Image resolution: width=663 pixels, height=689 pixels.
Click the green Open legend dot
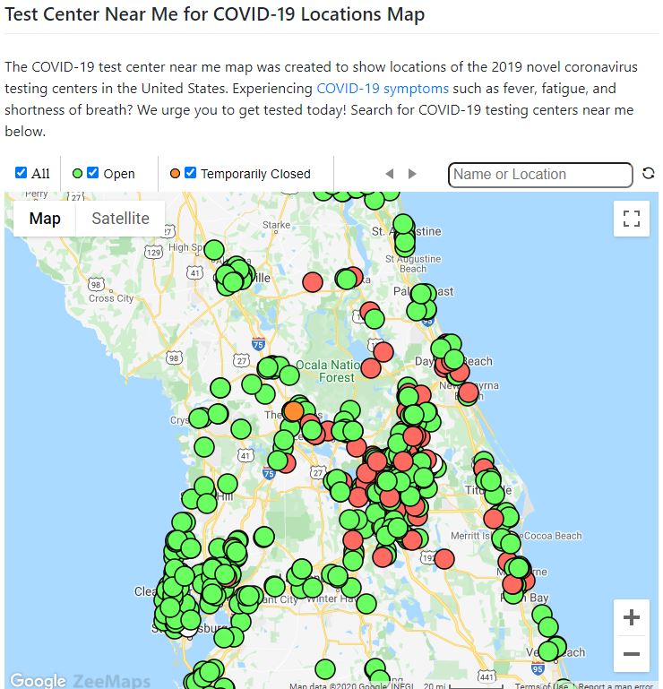[78, 174]
